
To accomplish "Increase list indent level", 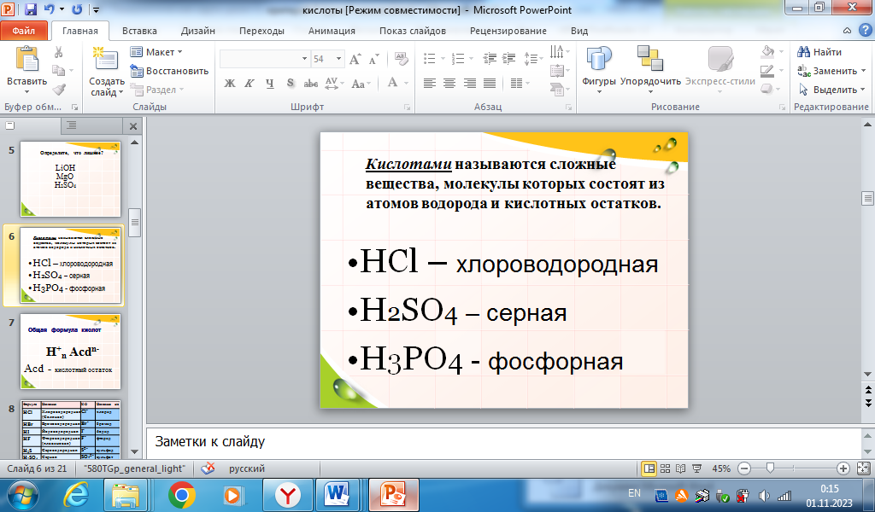I will click(x=509, y=58).
